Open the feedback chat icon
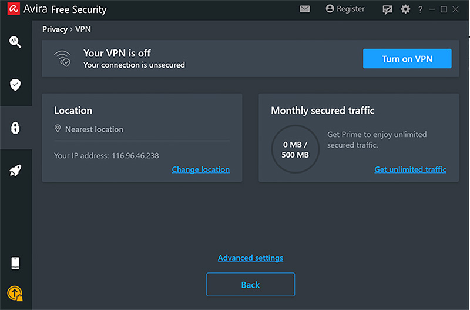This screenshot has height=310, width=470. point(387,9)
